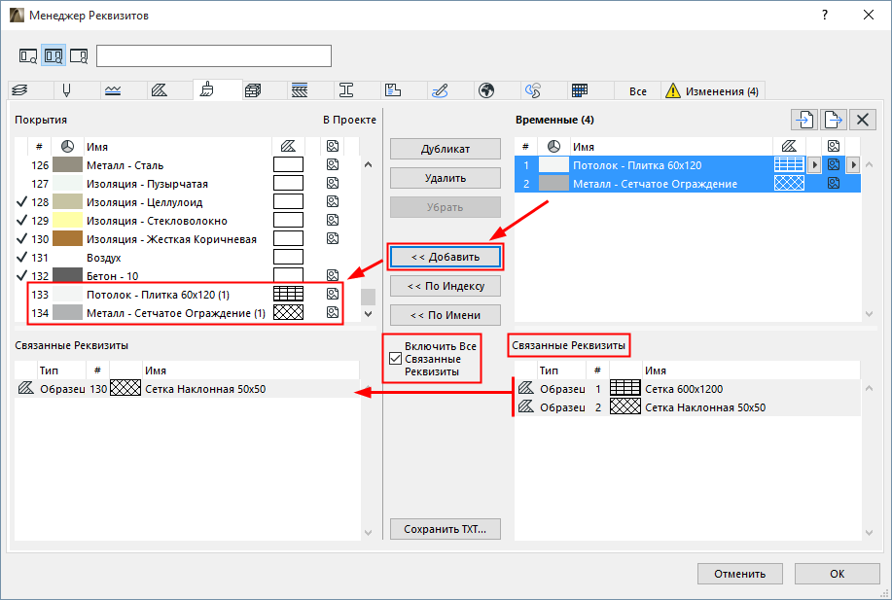Select linked fill Сетка Наклонная 50x50 in left panel
892x600 pixels.
(187, 389)
